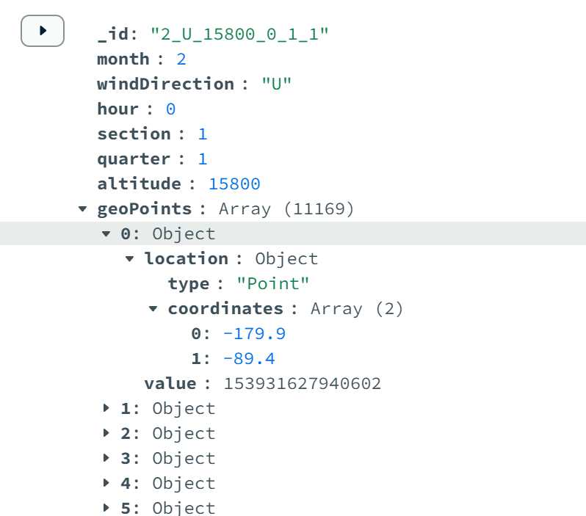This screenshot has height=516, width=586.
Task: Expand geoPoints item 2 Object
Action: tap(107, 433)
